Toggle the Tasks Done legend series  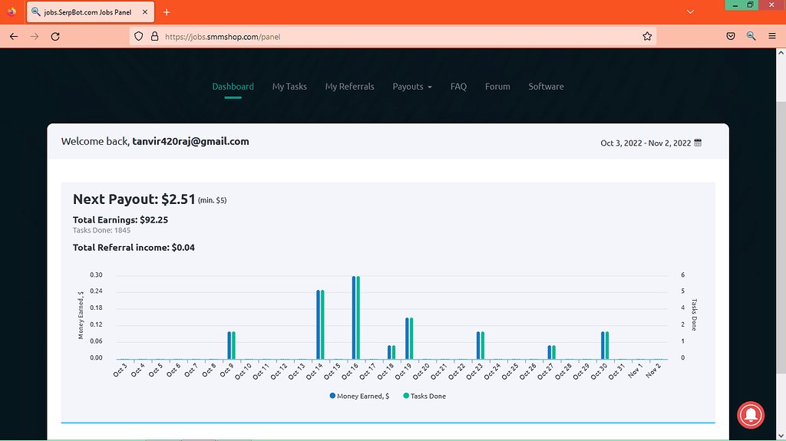(424, 396)
